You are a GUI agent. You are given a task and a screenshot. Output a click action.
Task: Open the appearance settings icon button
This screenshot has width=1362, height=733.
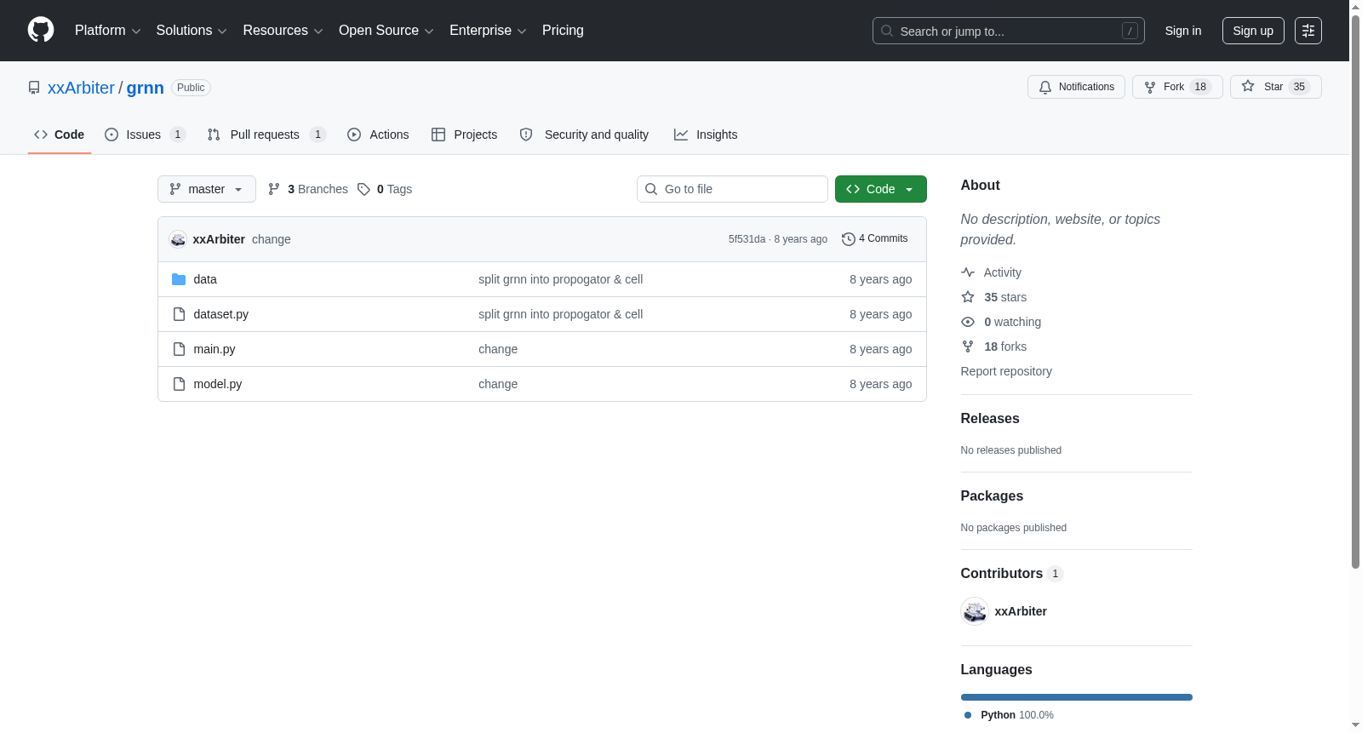coord(1308,31)
